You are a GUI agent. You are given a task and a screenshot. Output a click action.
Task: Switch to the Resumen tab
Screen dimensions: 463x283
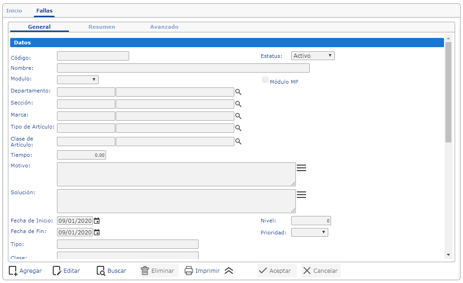tap(102, 27)
